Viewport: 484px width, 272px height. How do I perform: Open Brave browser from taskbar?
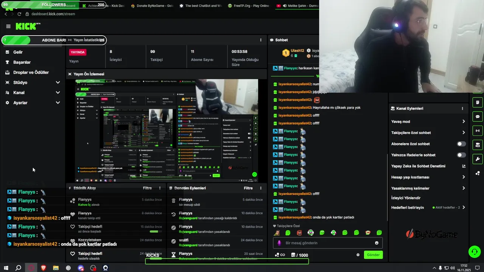43,268
